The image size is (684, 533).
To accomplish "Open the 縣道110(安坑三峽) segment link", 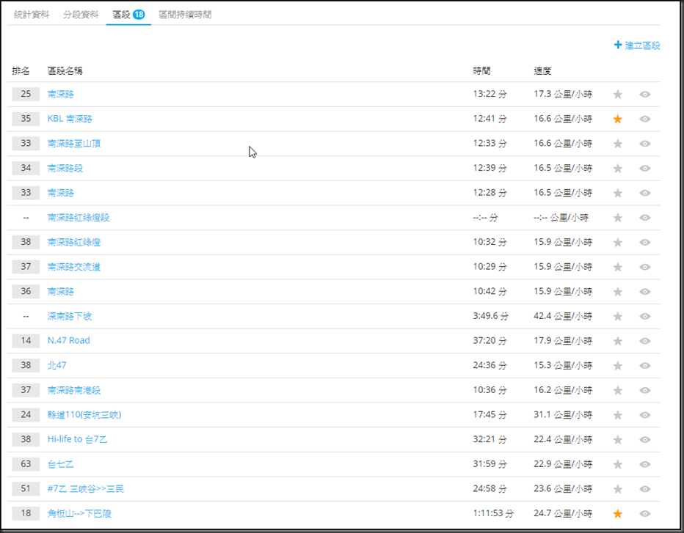I will pyautogui.click(x=84, y=414).
